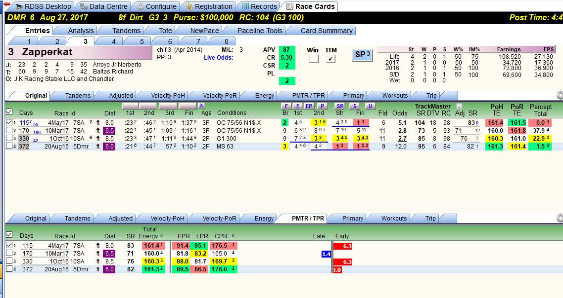Click the blank button above 2nd column
The height and width of the screenshot is (298, 563).
click(x=148, y=106)
